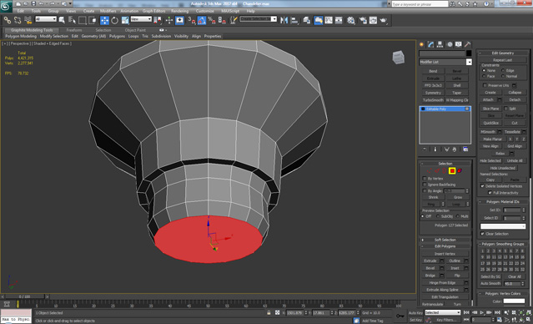Activate the Select and Move tool
The width and height of the screenshot is (533, 324).
[x=104, y=20]
